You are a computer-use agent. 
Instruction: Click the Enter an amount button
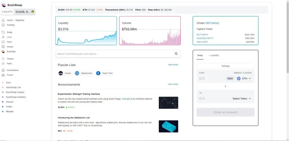point(225,112)
